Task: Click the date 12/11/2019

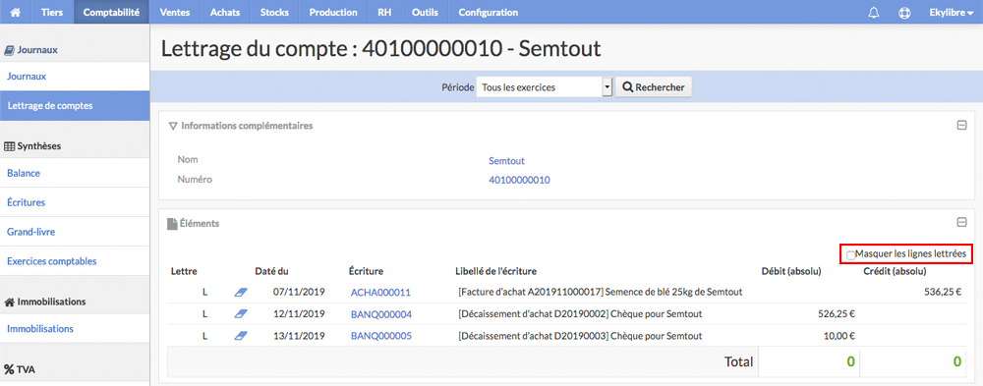Action: point(299,314)
